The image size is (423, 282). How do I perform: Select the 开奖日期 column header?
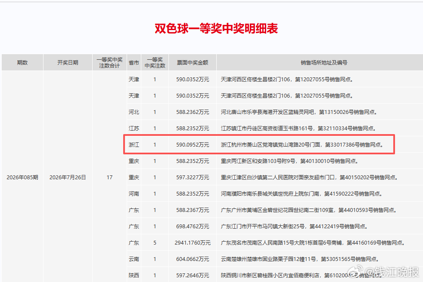[68, 62]
